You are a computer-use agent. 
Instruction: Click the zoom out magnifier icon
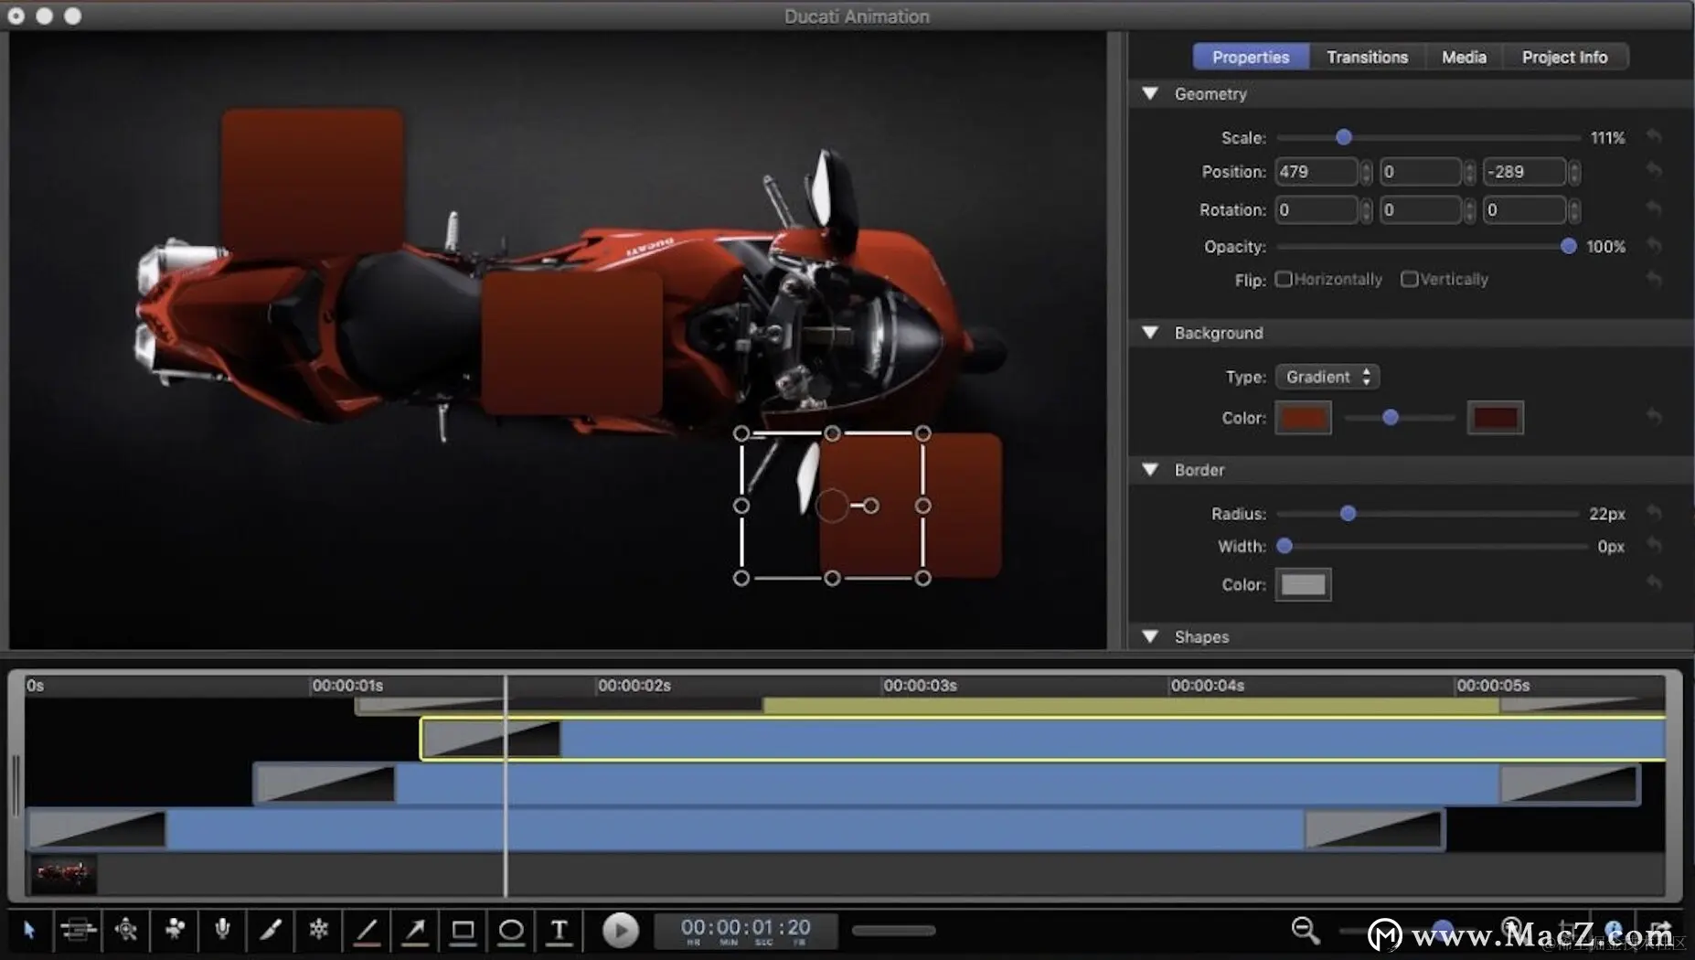coord(1305,930)
